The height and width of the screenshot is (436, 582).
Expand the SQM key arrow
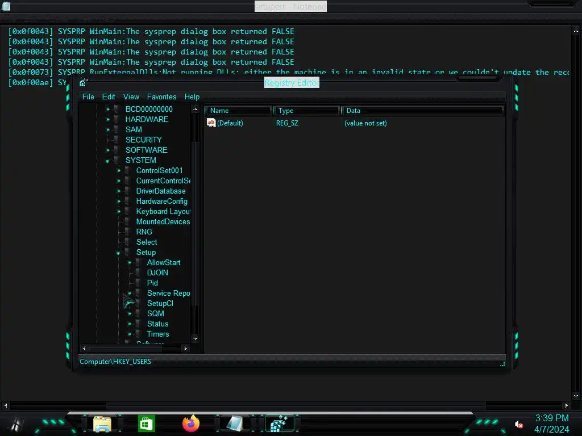tap(130, 313)
